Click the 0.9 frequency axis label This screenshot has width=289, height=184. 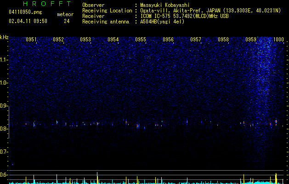click(x=4, y=106)
